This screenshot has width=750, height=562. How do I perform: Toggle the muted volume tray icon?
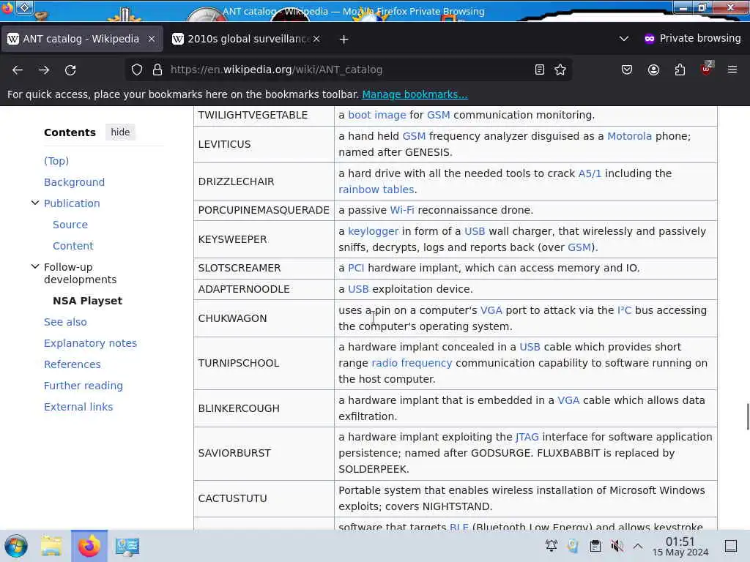tap(617, 546)
